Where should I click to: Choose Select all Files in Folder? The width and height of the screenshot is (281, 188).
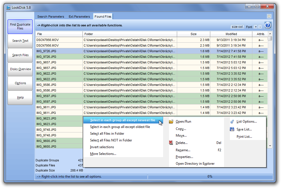pos(123,134)
